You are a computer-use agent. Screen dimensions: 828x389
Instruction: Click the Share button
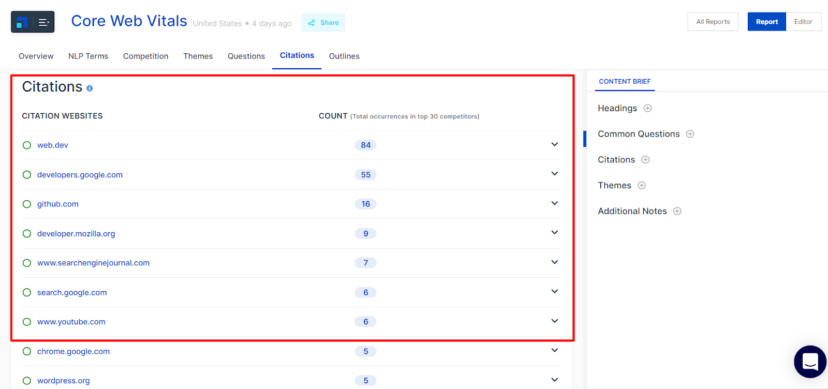click(323, 23)
